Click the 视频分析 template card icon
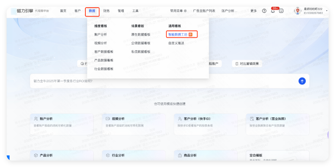This screenshot has width=335, height=167. [x=108, y=119]
